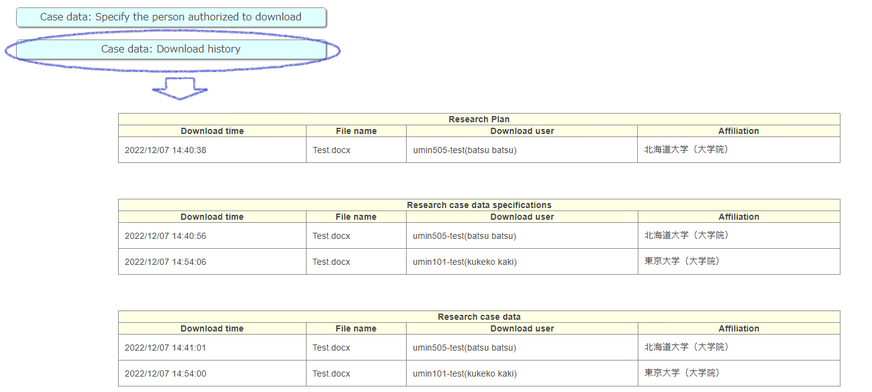Click the 'Research case data specifications' table title
Screen dimensions: 872x392
tap(479, 205)
